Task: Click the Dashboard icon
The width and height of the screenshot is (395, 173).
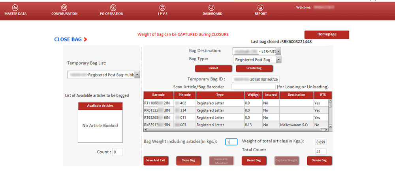Action: click(212, 7)
